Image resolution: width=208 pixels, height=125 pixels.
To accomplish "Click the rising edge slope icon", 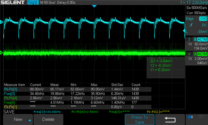I will 191,25.
